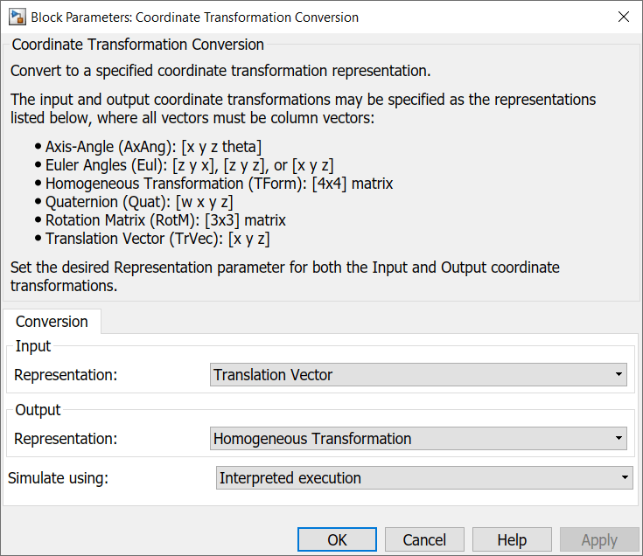Click the Axis-Angle (AxAng) bullet line
643x556 pixels.
coord(153,147)
